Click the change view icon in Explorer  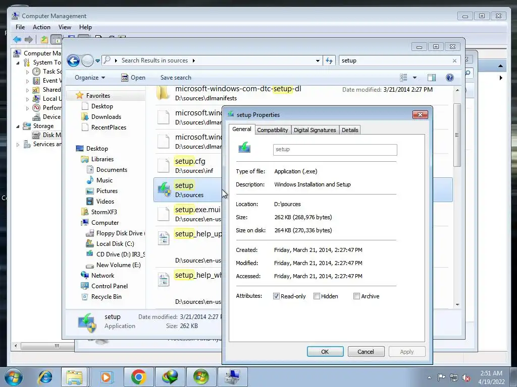click(403, 78)
